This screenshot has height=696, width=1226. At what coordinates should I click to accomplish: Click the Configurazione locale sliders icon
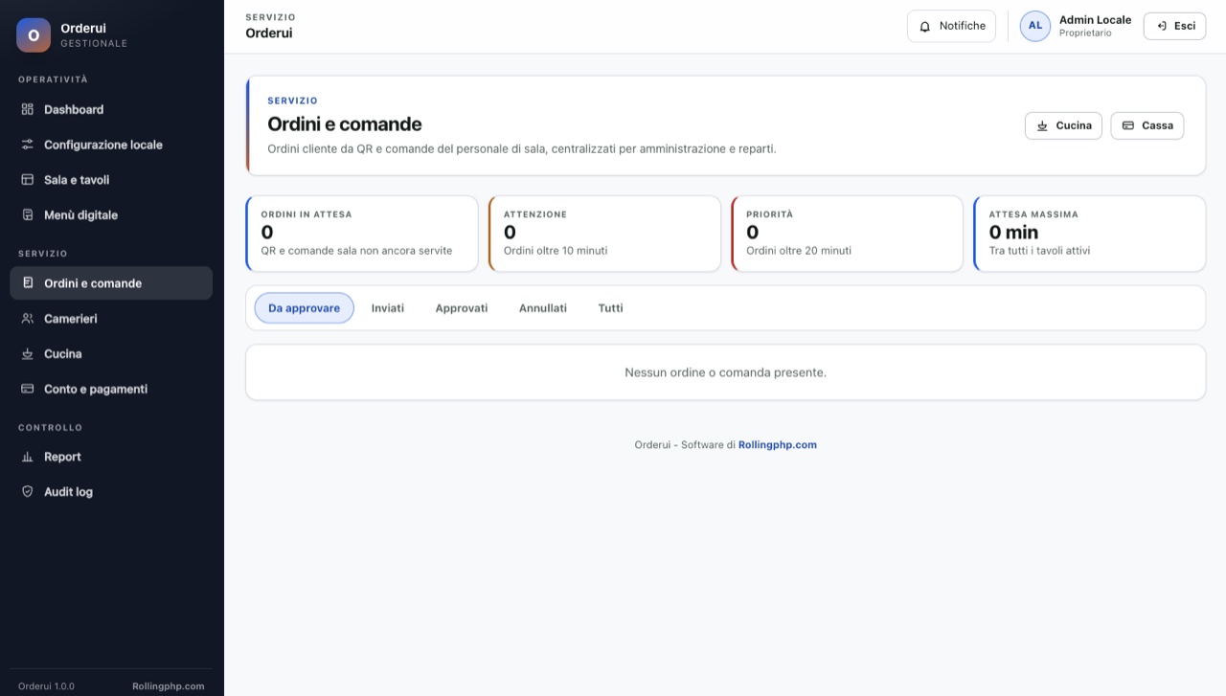point(28,145)
